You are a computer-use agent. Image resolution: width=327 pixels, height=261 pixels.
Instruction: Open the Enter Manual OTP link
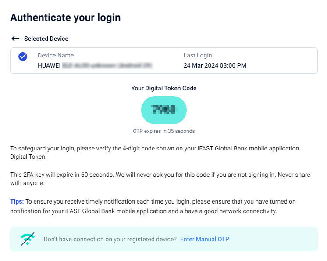[x=204, y=239]
